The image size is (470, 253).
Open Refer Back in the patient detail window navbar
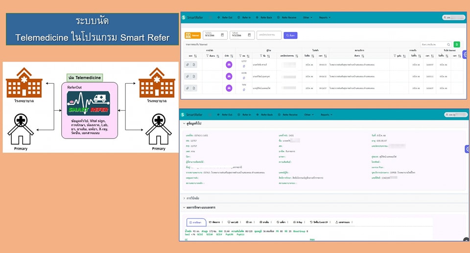click(x=265, y=115)
